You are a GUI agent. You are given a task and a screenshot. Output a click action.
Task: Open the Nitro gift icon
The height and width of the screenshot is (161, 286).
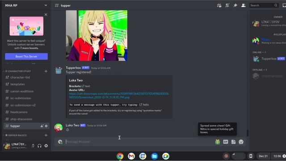point(218,142)
